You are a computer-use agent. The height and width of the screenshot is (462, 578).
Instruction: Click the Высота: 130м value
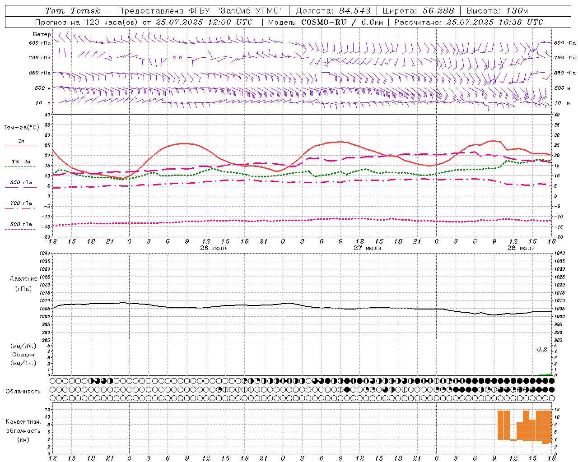tap(497, 11)
